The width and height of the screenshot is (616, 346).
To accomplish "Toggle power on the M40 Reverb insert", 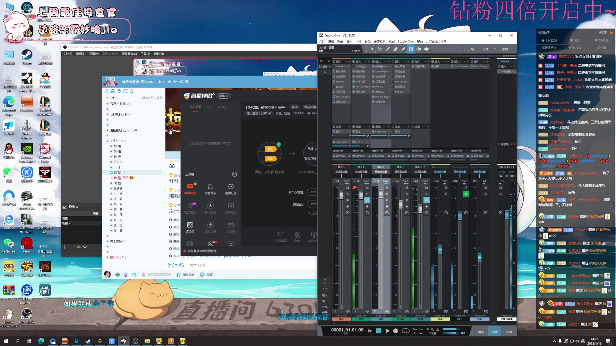I will [452, 67].
